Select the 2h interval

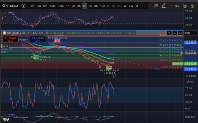tap(73, 6)
